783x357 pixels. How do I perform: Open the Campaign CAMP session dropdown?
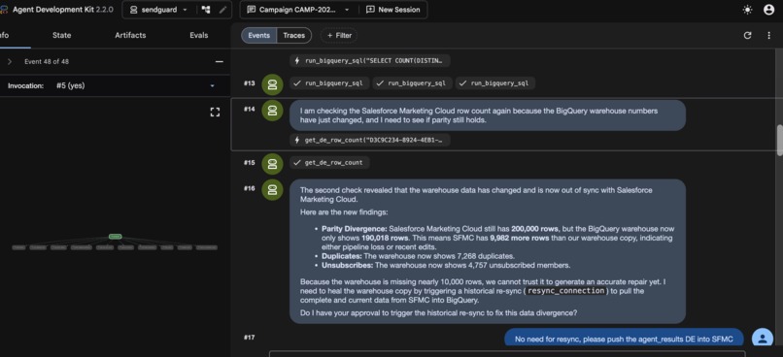click(x=298, y=10)
